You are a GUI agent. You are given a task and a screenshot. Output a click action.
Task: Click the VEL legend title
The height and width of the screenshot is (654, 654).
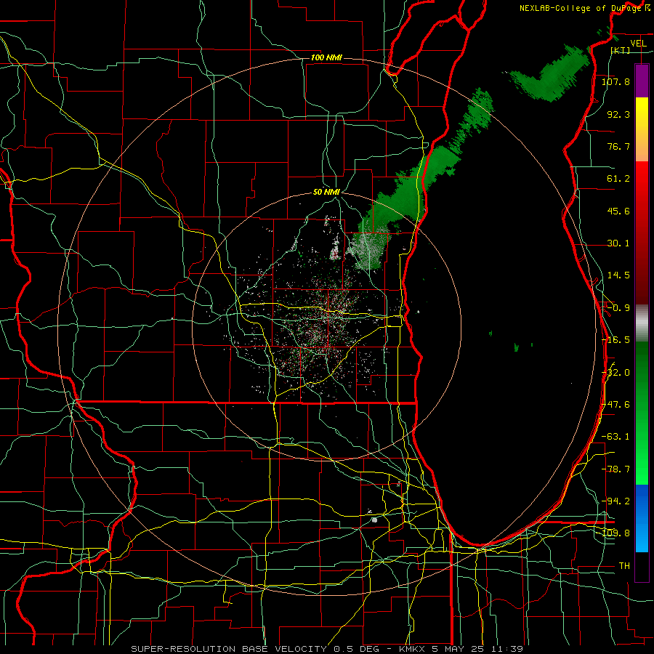639,44
